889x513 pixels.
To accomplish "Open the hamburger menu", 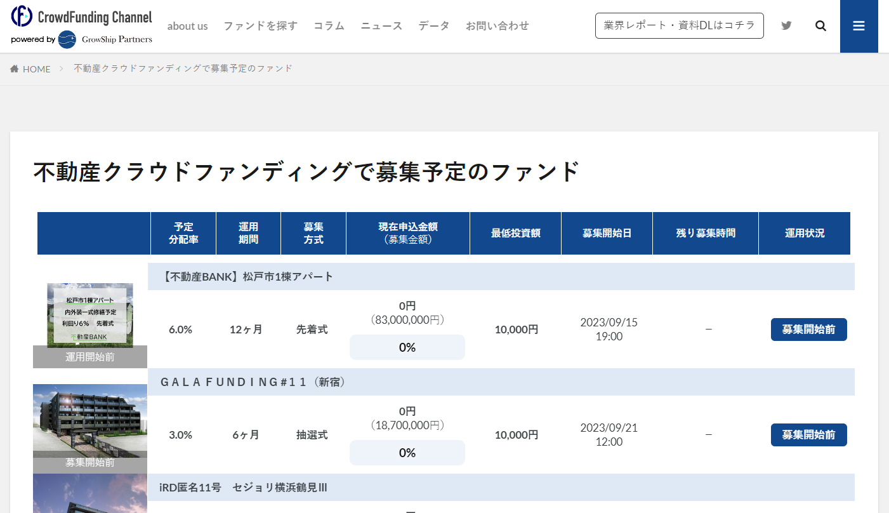I will pyautogui.click(x=859, y=26).
